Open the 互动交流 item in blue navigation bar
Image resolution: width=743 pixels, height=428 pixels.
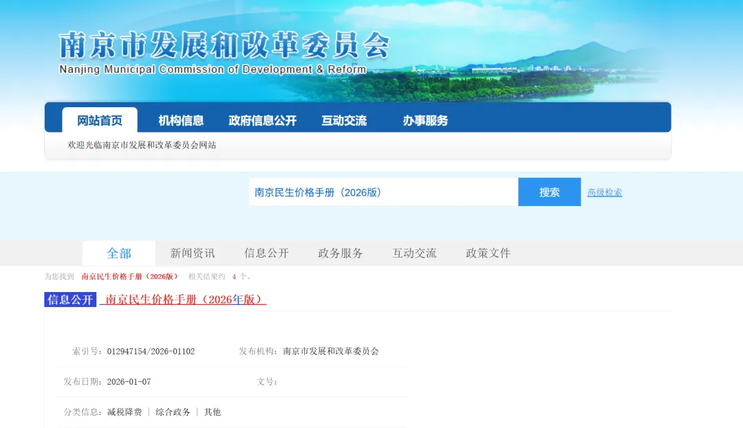pyautogui.click(x=344, y=121)
